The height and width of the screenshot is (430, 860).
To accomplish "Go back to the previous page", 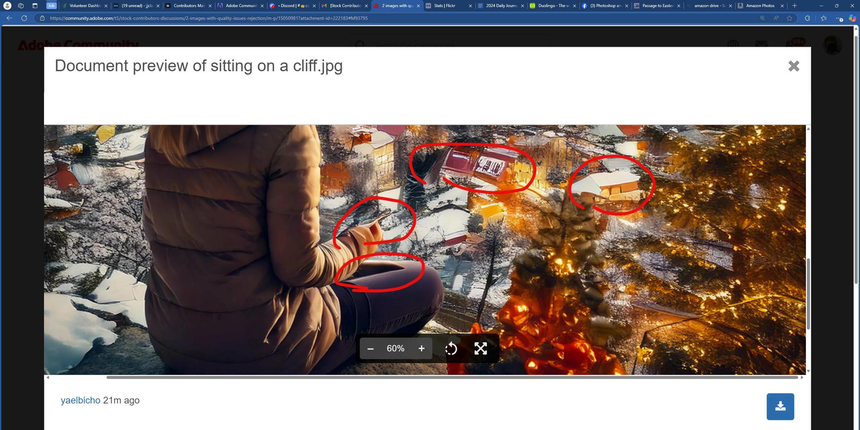I will click(9, 18).
